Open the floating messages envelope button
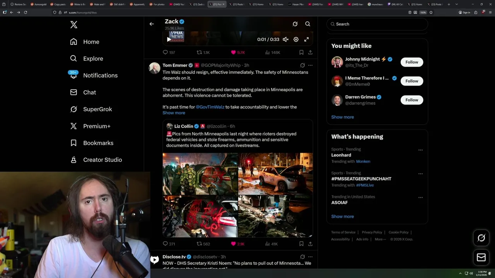The image size is (495, 278). [481, 257]
